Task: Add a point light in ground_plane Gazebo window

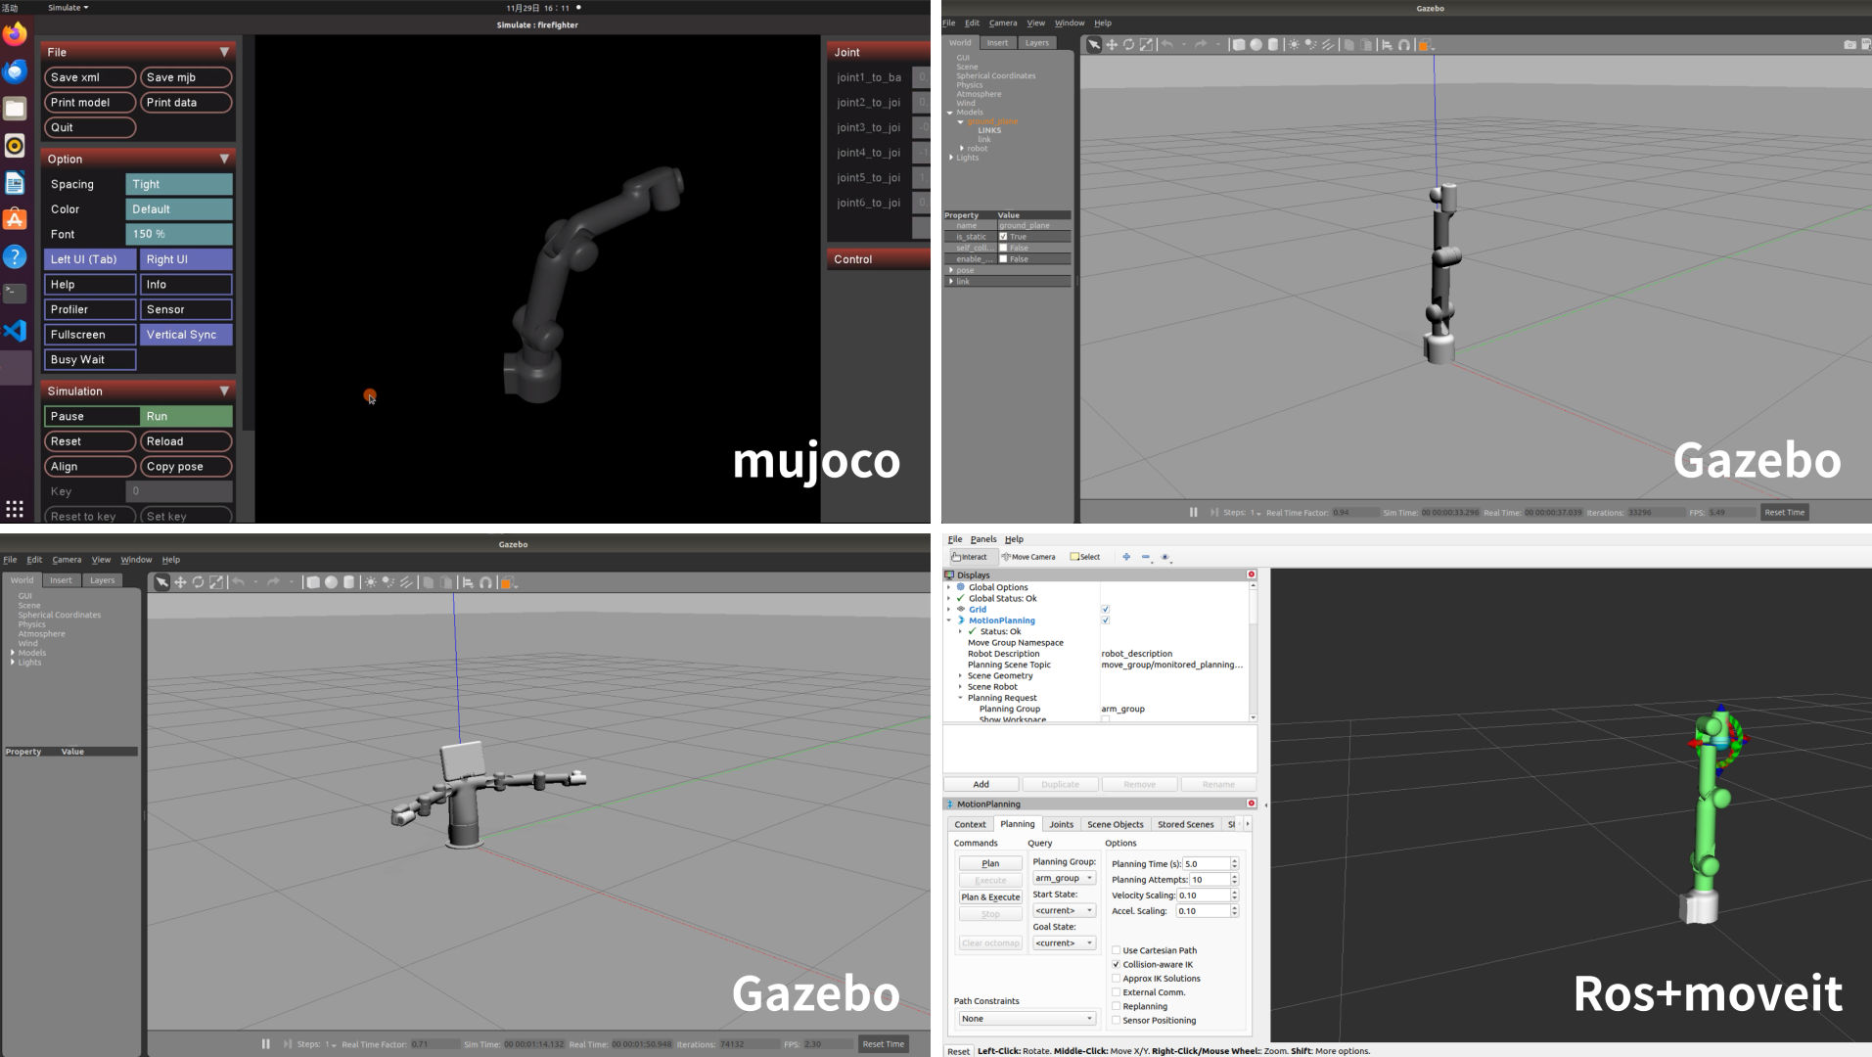Action: pyautogui.click(x=1294, y=44)
